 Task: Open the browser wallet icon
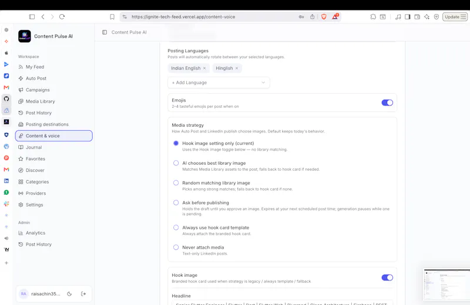417,17
